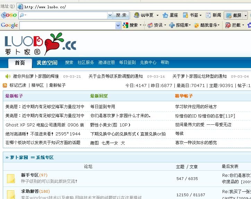
Task: Click the Soso 搜索 button
Action: click(x=121, y=15)
